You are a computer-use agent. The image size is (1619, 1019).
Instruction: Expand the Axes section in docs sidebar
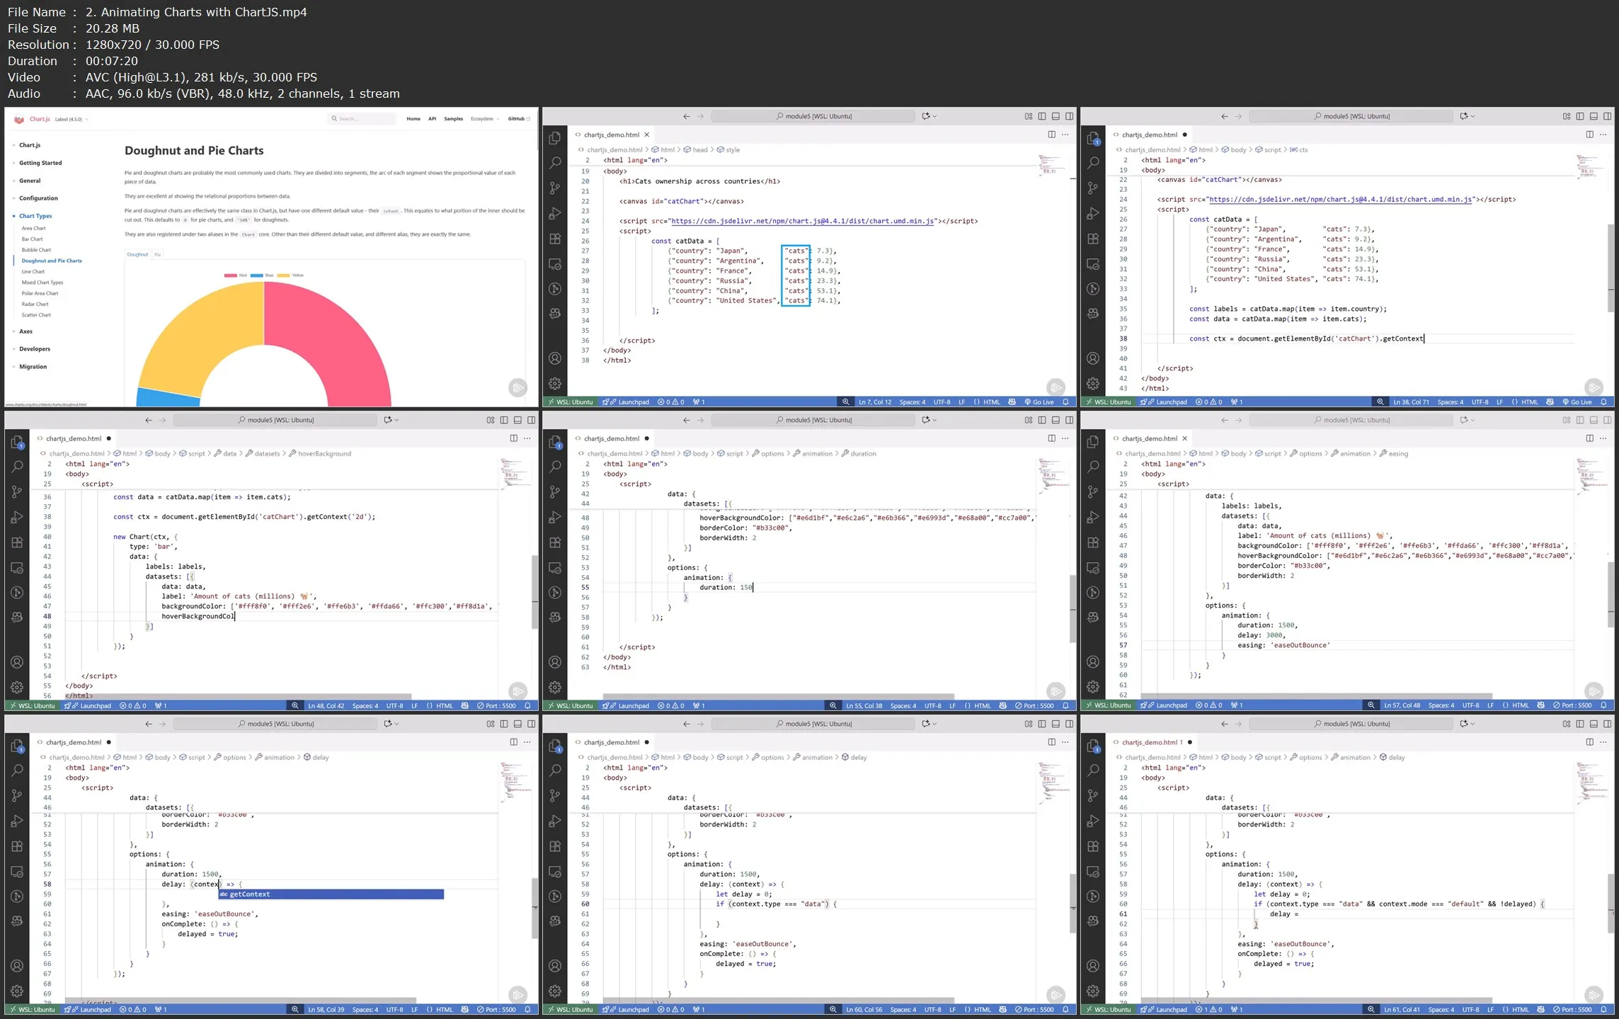(x=25, y=331)
